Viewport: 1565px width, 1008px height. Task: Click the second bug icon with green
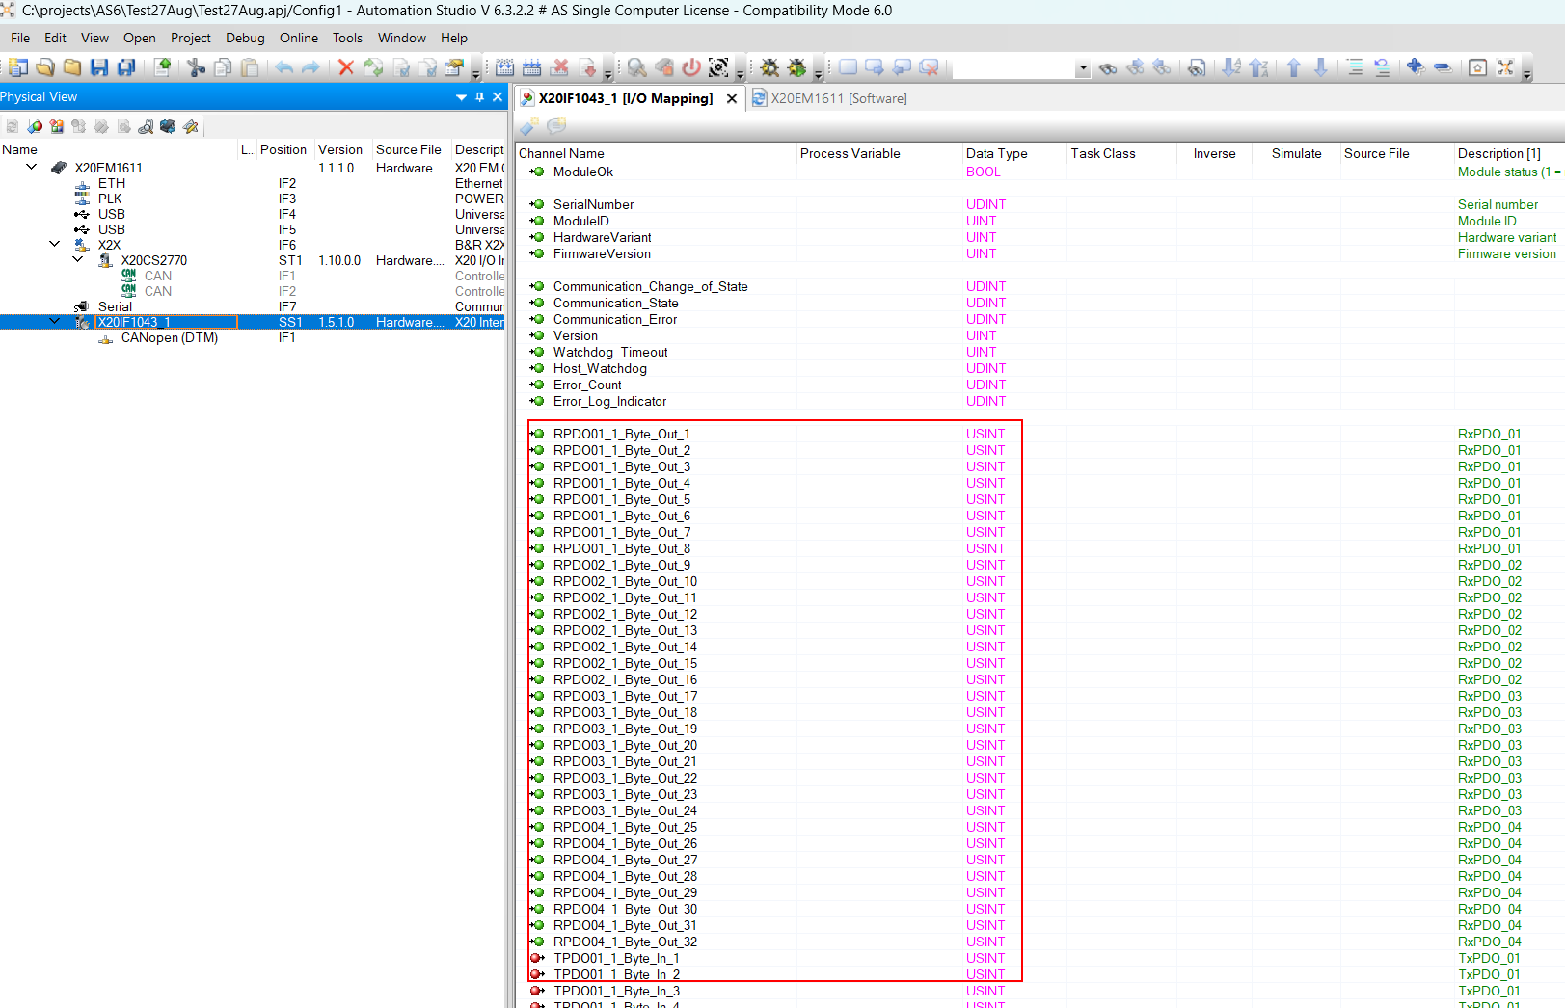pos(796,67)
